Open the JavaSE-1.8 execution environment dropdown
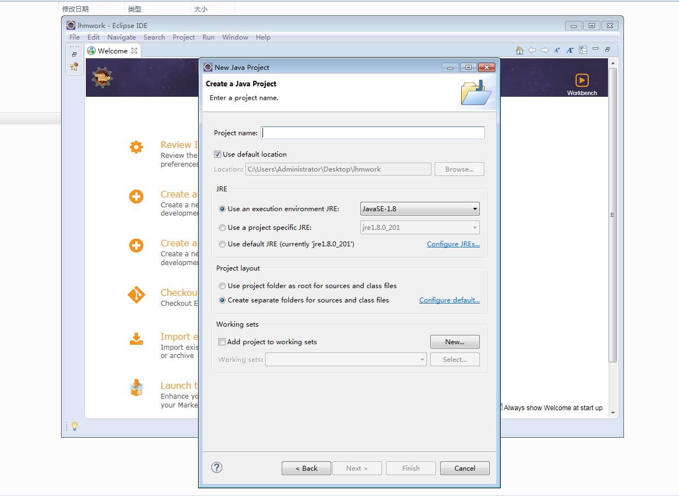This screenshot has height=496, width=679. [x=420, y=209]
